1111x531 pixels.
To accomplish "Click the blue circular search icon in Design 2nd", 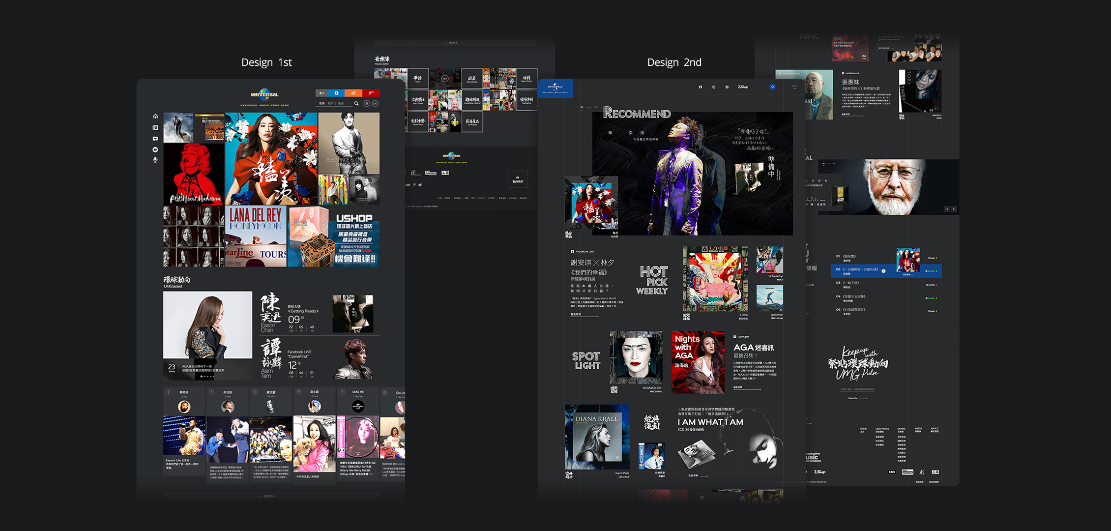I will click(x=772, y=87).
